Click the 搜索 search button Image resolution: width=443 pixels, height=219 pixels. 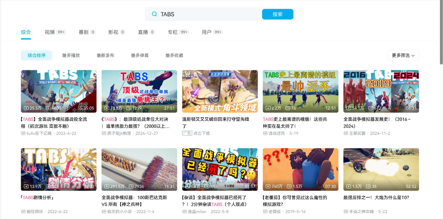[x=278, y=14]
